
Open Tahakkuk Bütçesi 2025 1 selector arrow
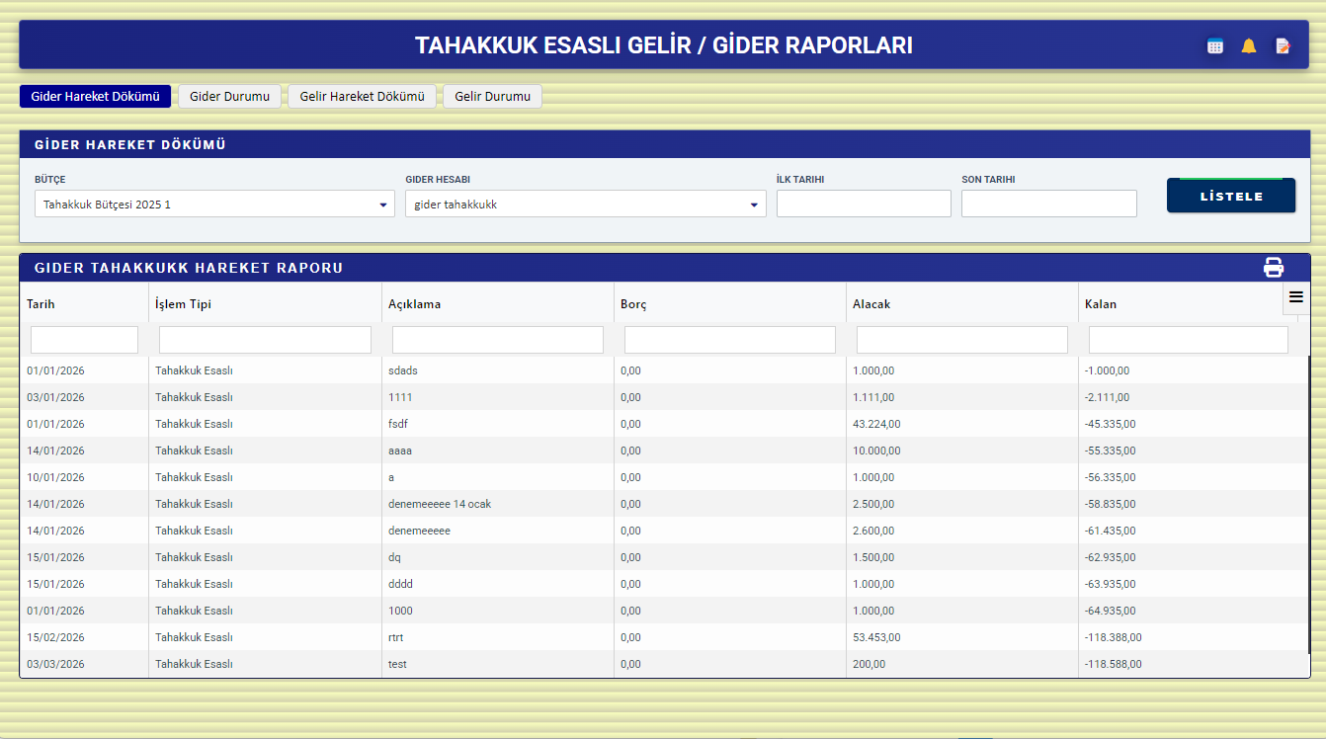(383, 204)
